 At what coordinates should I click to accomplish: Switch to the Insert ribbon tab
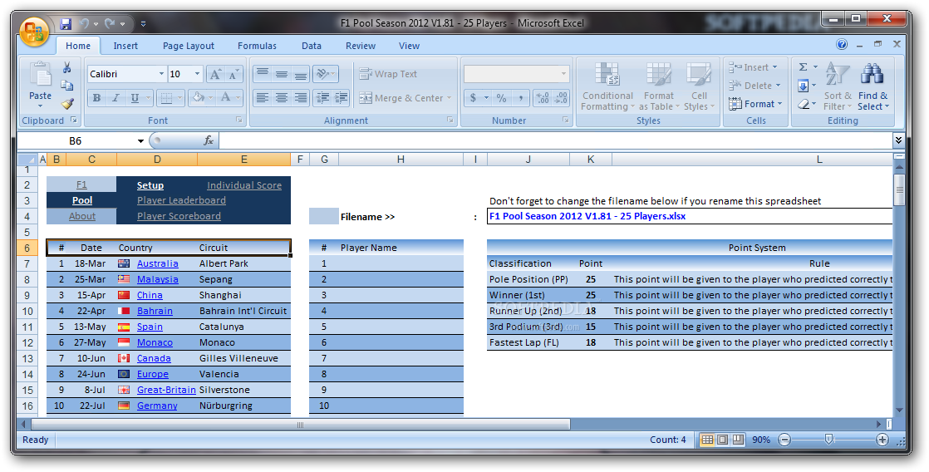pyautogui.click(x=125, y=46)
